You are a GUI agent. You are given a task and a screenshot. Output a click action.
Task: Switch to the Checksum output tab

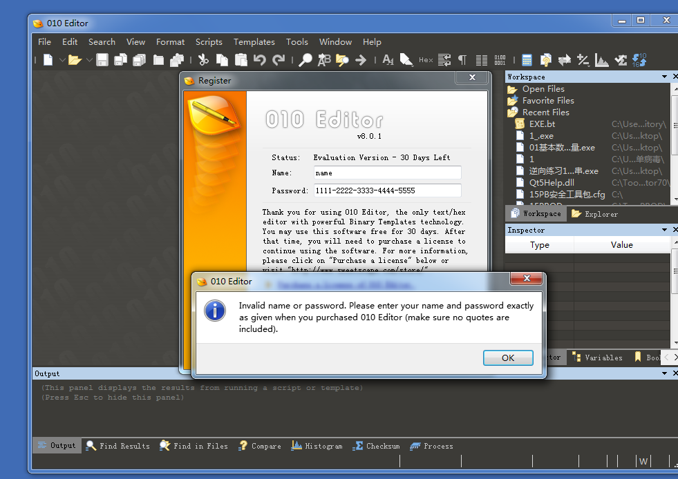[x=376, y=446]
